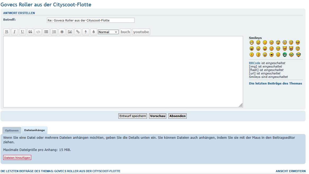This screenshot has width=309, height=174.
Task: Add the sunglasses cool smiley
Action: (x=298, y=42)
